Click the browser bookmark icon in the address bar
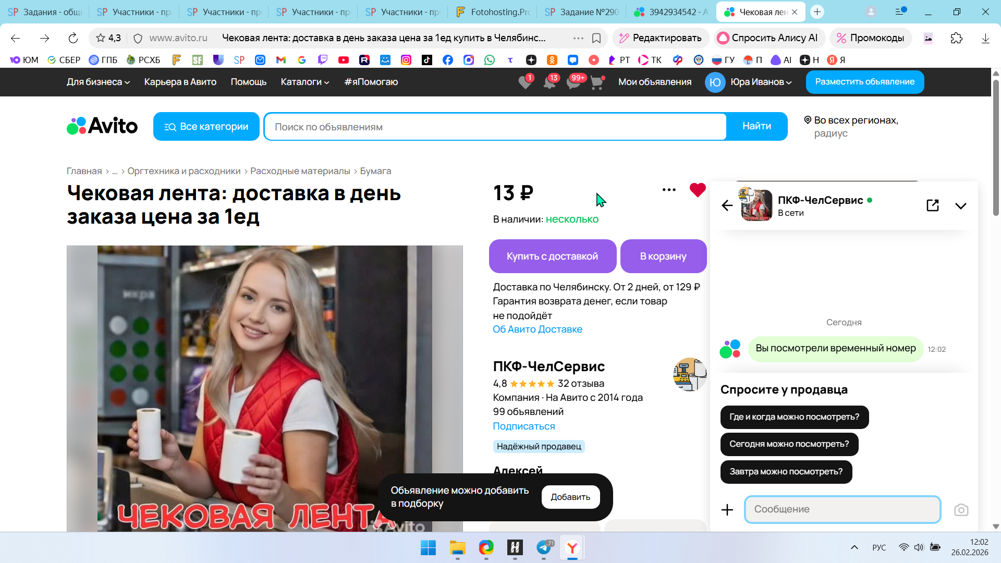Screen dimensions: 1001x563 pos(596,38)
